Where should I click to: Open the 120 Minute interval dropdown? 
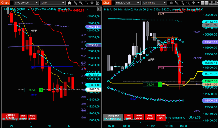154,3
